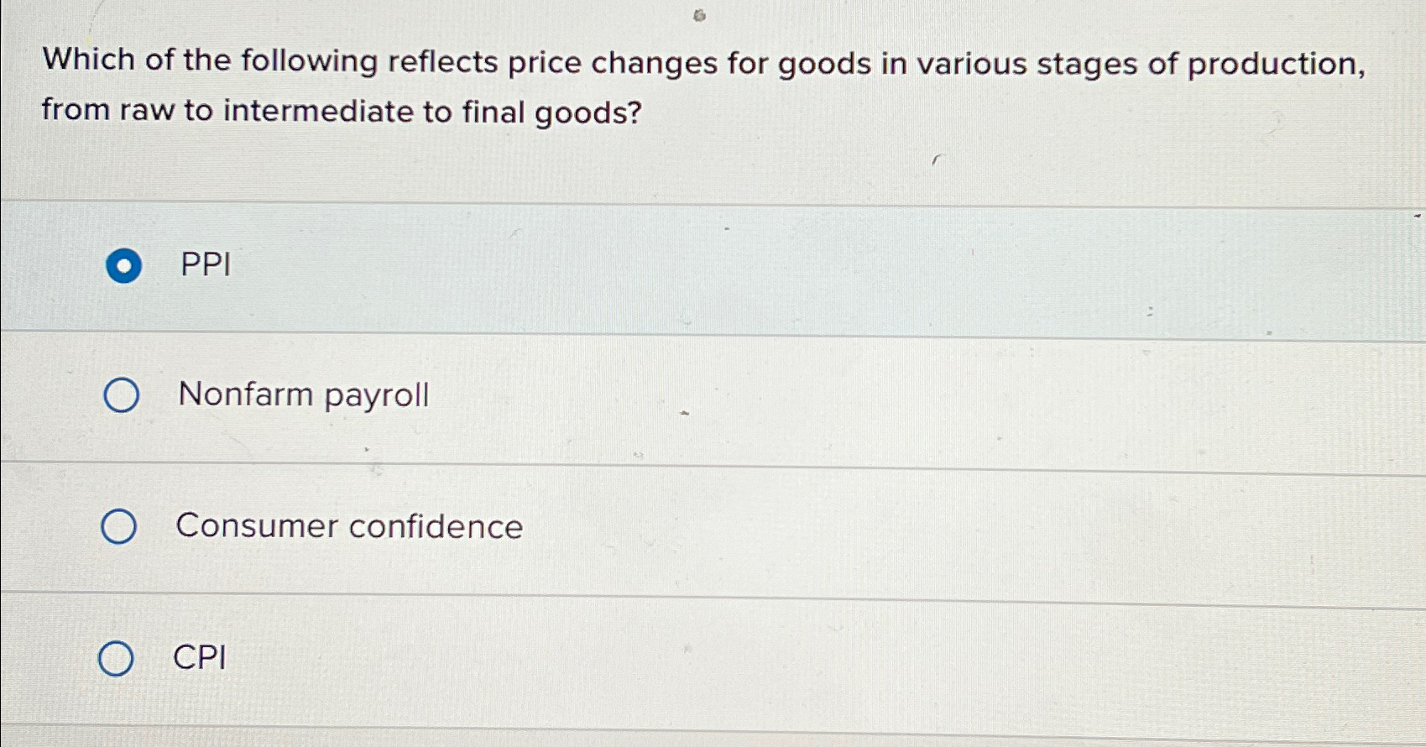Image resolution: width=1426 pixels, height=747 pixels.
Task: Select the Consumer confidence radio button
Action: (x=121, y=526)
